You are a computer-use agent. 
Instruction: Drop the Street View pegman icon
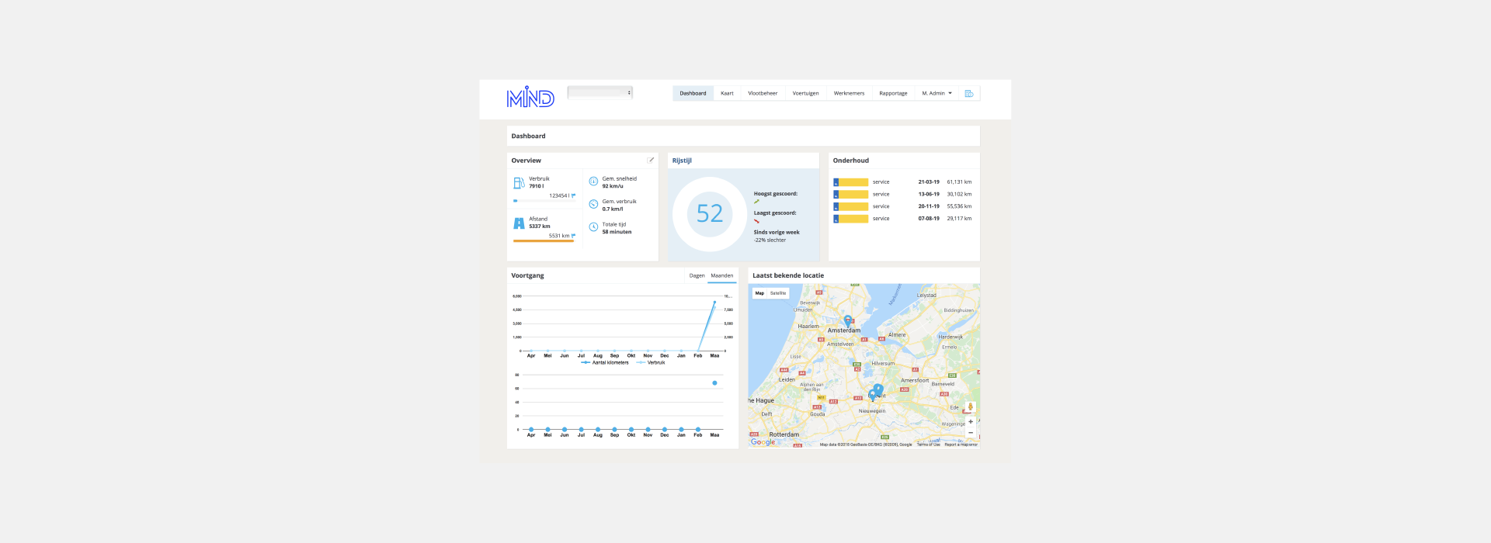point(970,407)
